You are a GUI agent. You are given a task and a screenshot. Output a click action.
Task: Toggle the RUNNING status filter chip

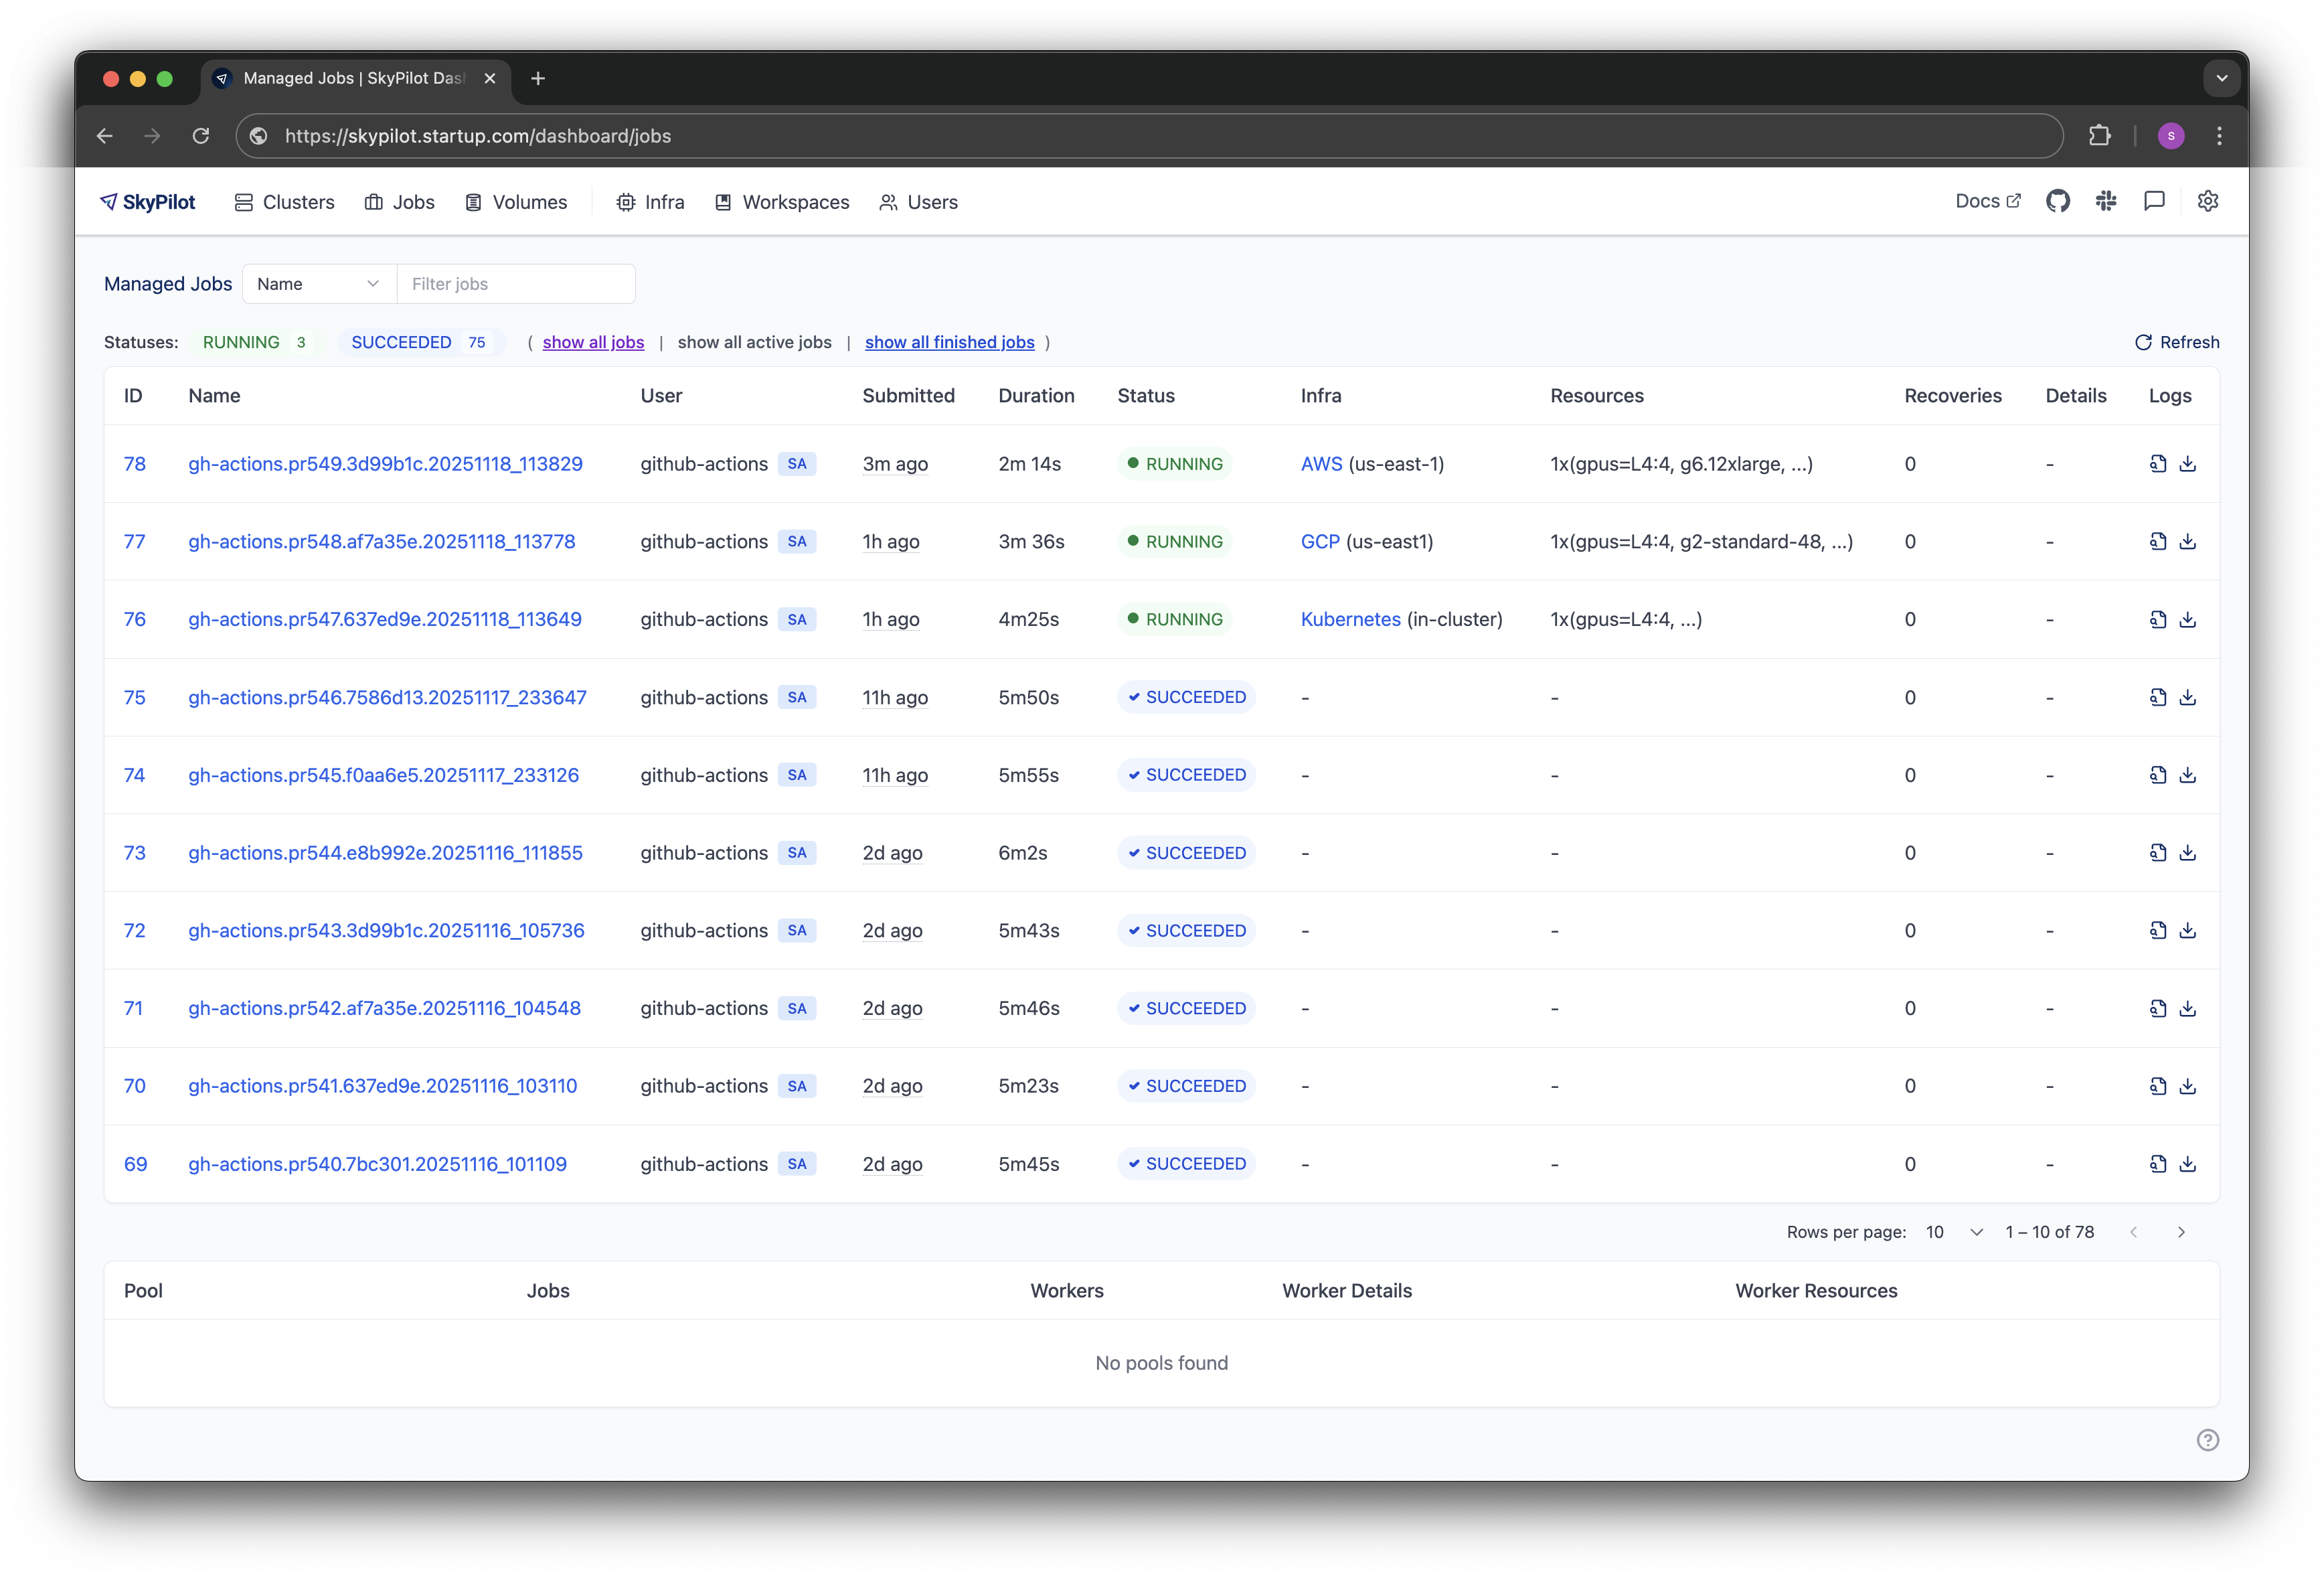point(255,342)
